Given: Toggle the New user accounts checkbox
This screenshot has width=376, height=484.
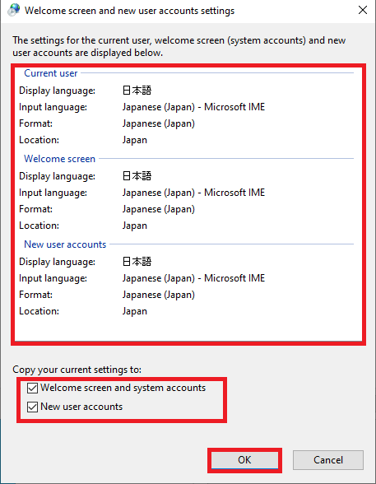Looking at the screenshot, I should [32, 407].
